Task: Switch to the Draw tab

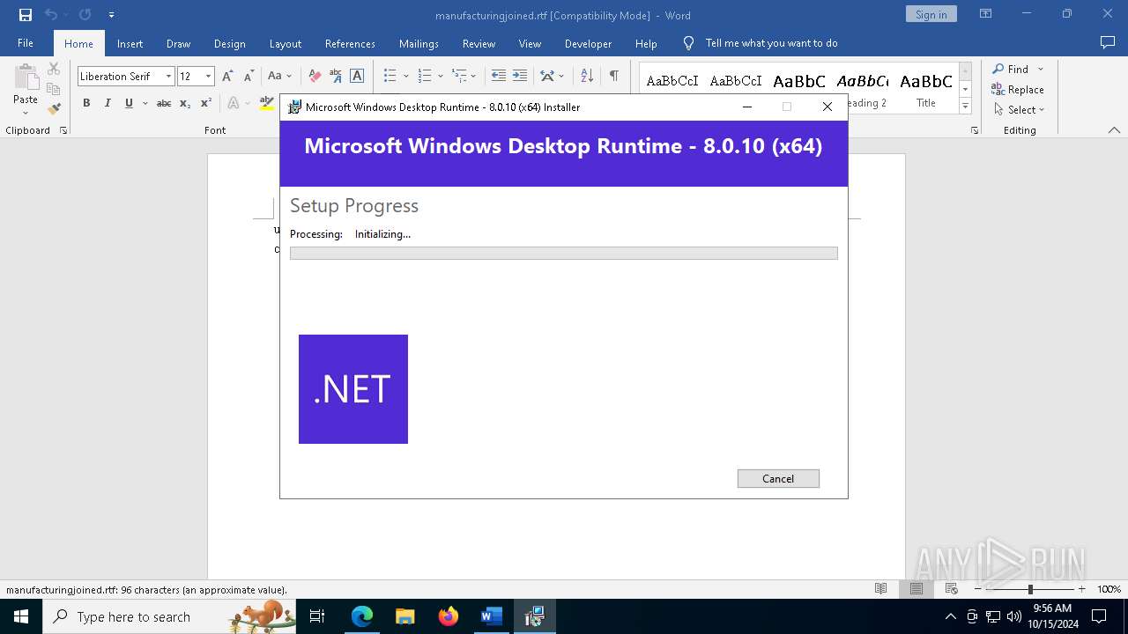Action: pos(178,43)
